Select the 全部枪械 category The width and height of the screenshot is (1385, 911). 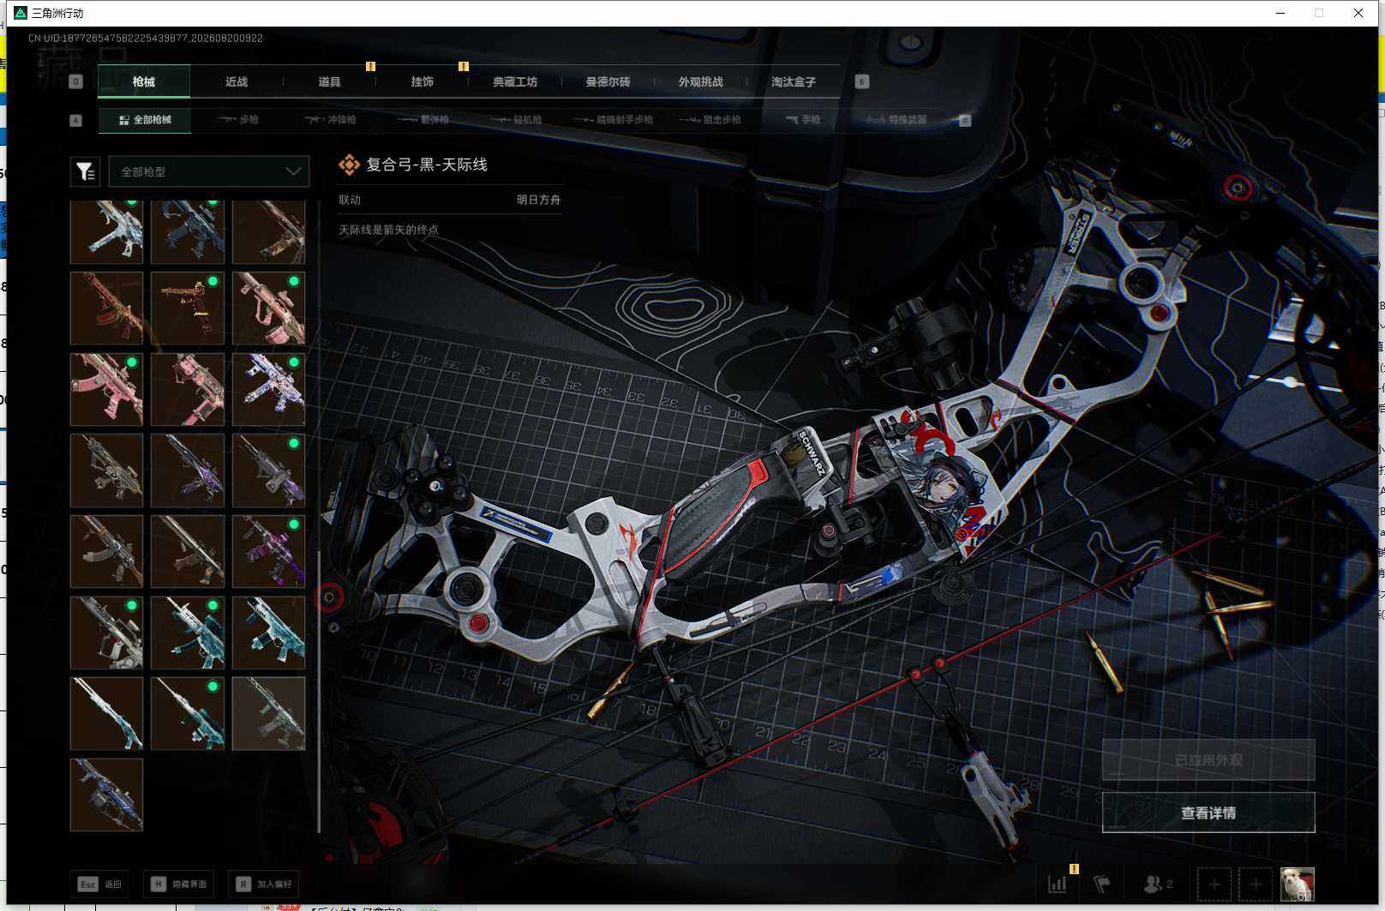145,120
